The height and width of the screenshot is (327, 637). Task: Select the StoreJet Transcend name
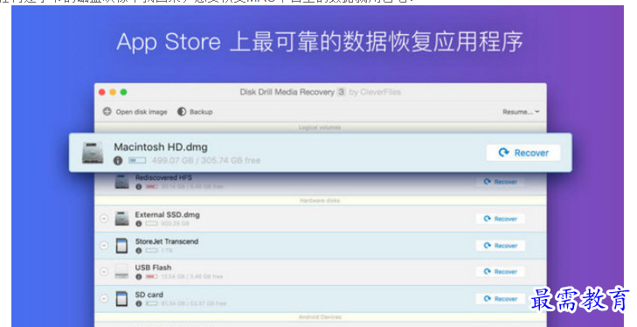coord(167,241)
